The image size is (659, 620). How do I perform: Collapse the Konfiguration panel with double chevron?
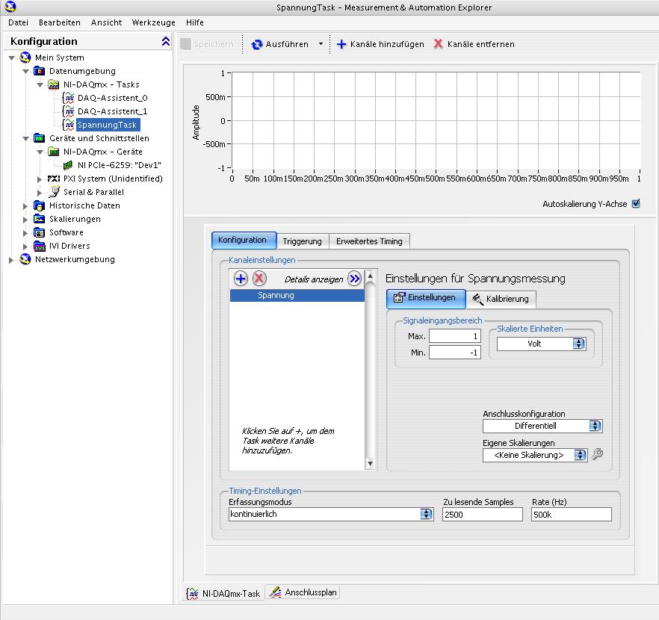point(165,42)
